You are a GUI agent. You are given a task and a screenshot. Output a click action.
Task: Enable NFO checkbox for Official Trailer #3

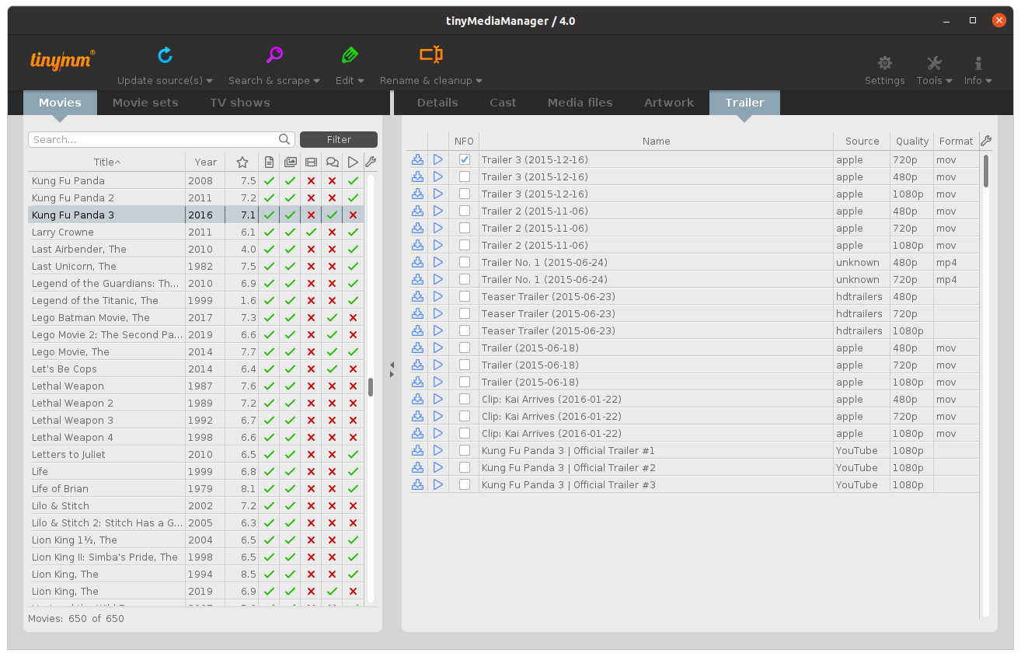(465, 484)
